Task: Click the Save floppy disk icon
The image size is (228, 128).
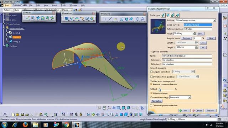Action: (22, 114)
